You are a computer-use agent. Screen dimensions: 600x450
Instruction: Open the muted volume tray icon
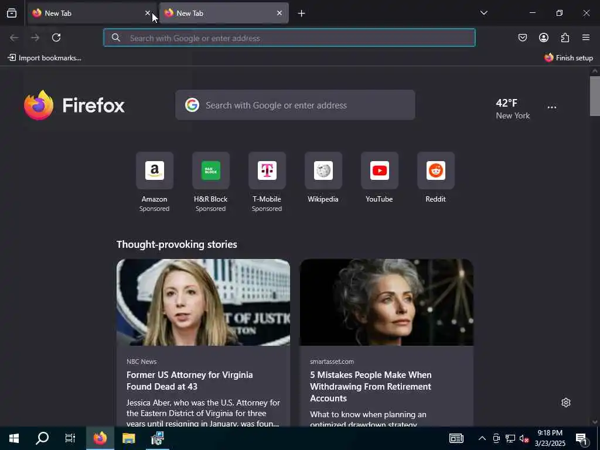(x=524, y=438)
